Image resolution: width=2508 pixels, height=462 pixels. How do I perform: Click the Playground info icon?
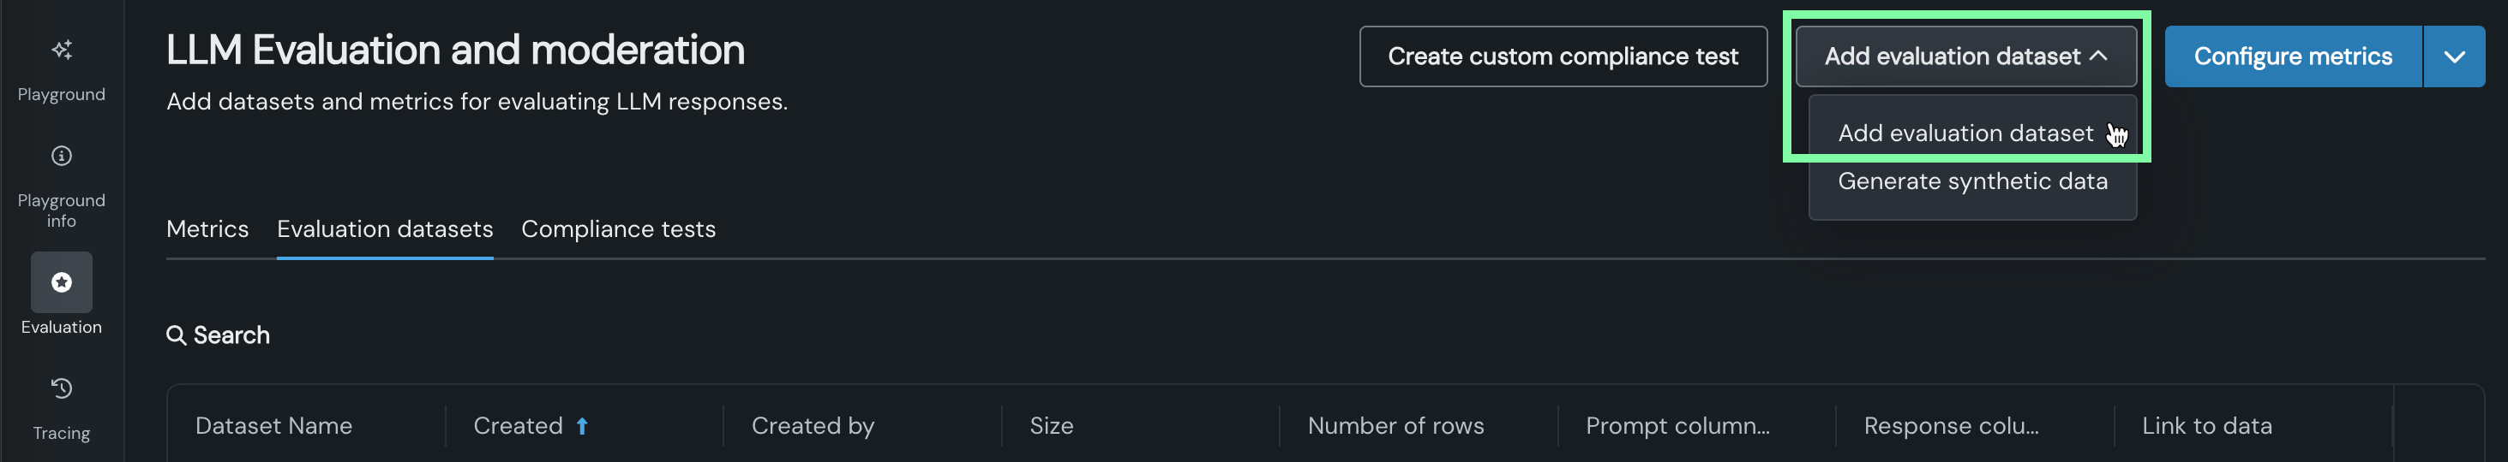pyautogui.click(x=62, y=156)
